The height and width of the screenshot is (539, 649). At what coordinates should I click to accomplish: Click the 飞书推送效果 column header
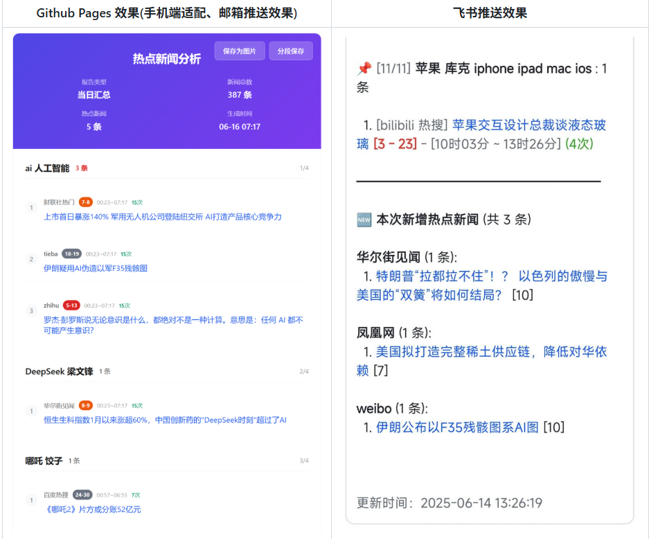(490, 13)
